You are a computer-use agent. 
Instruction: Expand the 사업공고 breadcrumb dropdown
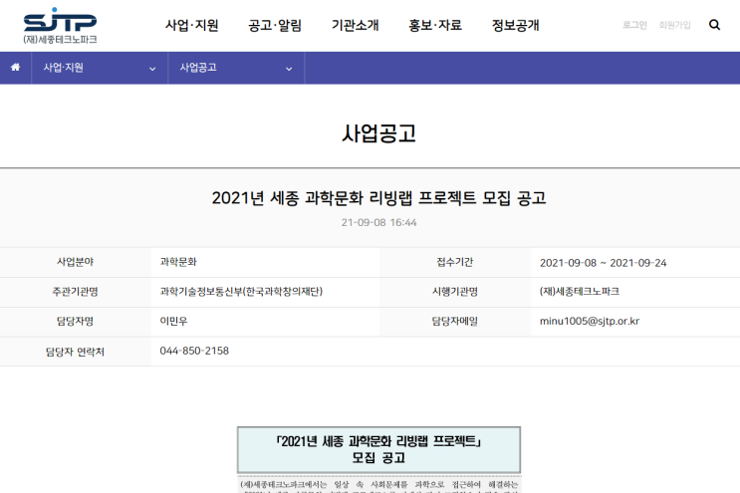[236, 68]
